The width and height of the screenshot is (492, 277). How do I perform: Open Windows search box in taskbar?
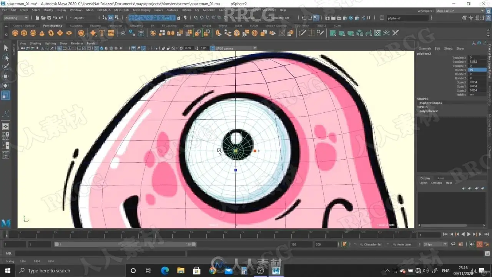pos(49,270)
